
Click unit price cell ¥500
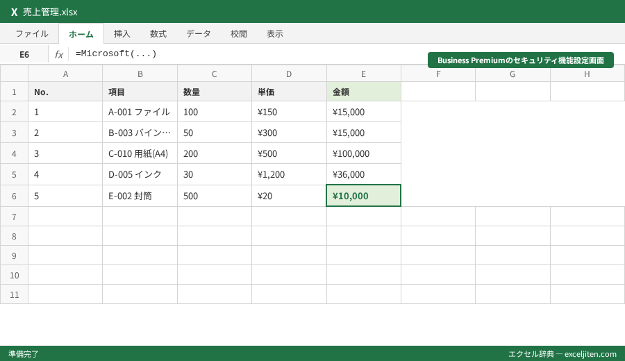289,153
